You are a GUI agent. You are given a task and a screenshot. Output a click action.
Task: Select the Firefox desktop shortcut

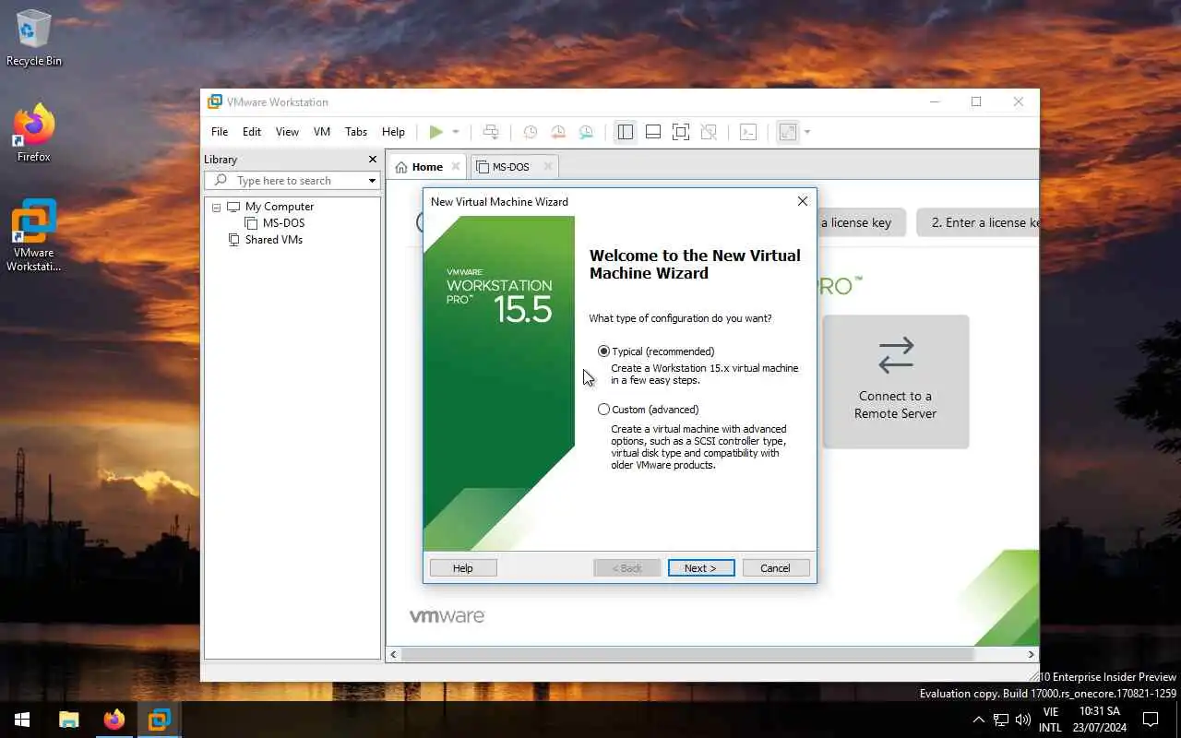click(34, 133)
